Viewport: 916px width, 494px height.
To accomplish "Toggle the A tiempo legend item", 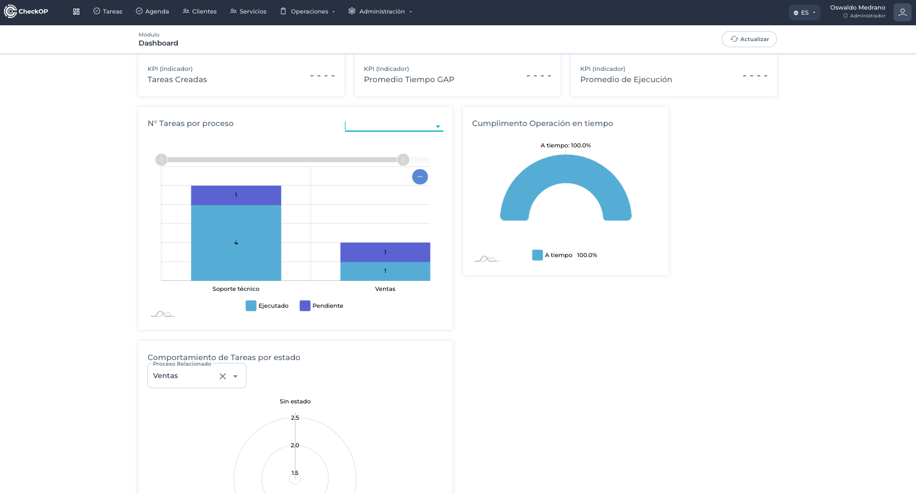I will tap(564, 255).
